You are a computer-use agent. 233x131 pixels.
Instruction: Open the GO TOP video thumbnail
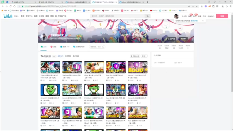116,67
